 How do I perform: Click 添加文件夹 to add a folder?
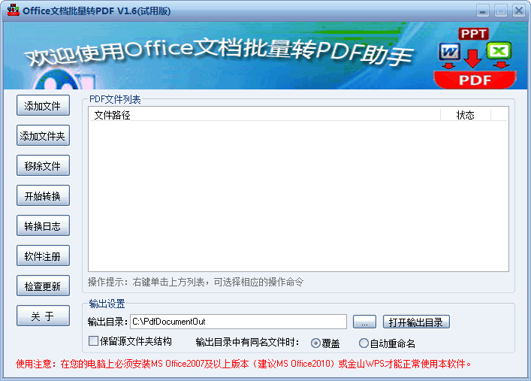click(x=43, y=136)
